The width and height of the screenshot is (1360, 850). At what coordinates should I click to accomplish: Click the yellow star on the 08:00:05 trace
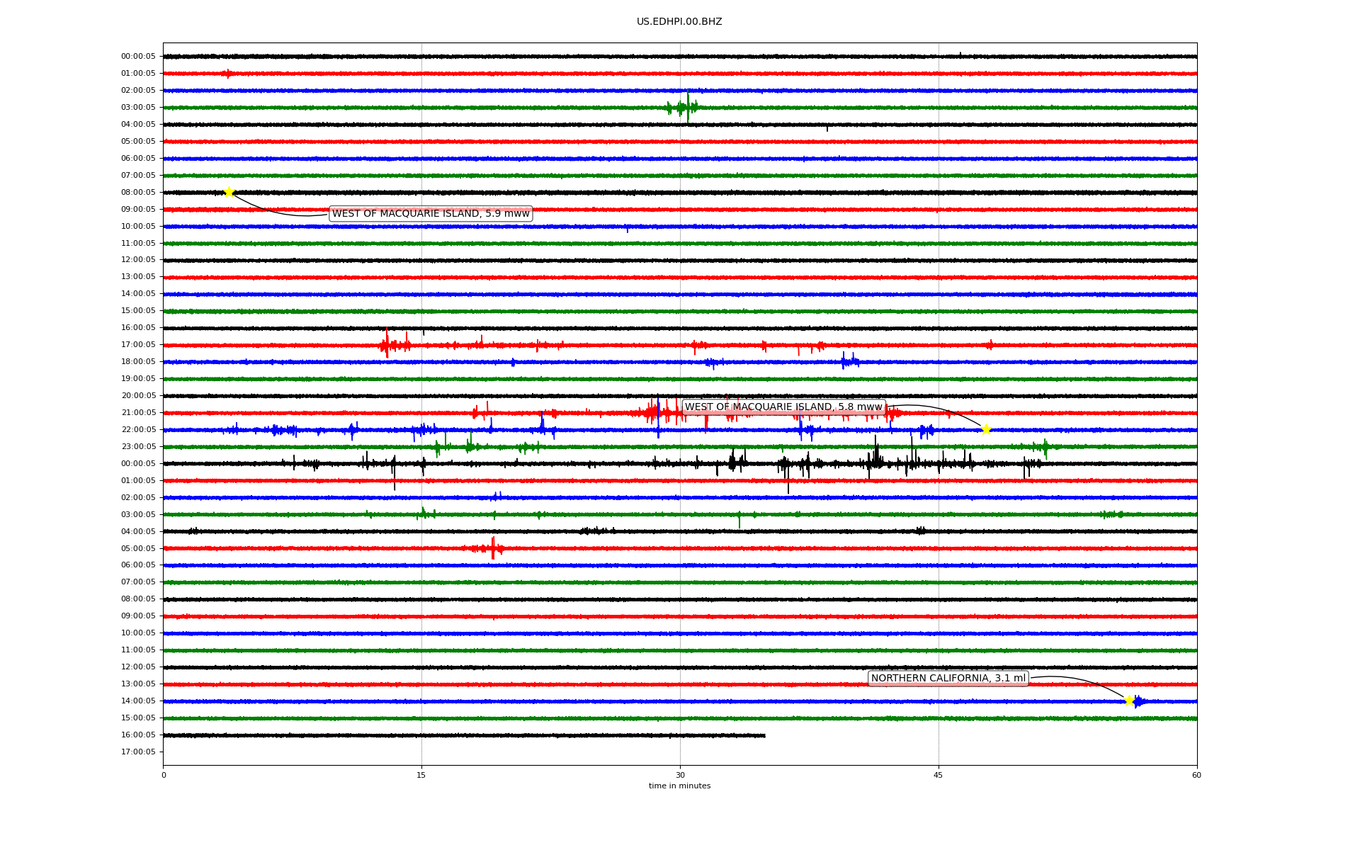coord(229,192)
